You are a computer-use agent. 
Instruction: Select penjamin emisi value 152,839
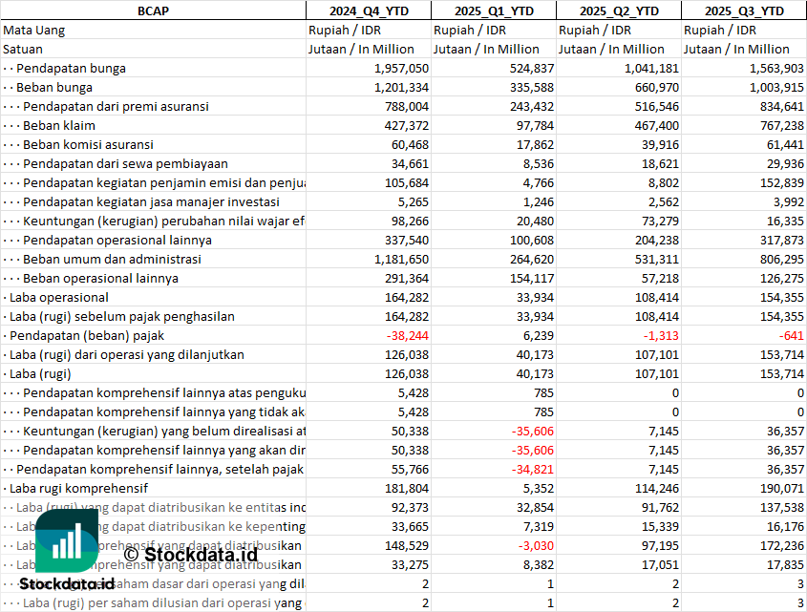point(781,182)
